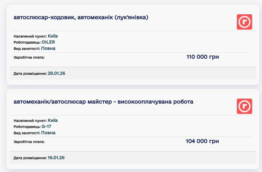Click the 110 000 грн salary value

203,57
